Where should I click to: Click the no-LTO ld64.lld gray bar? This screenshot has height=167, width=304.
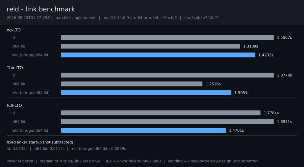(150, 46)
